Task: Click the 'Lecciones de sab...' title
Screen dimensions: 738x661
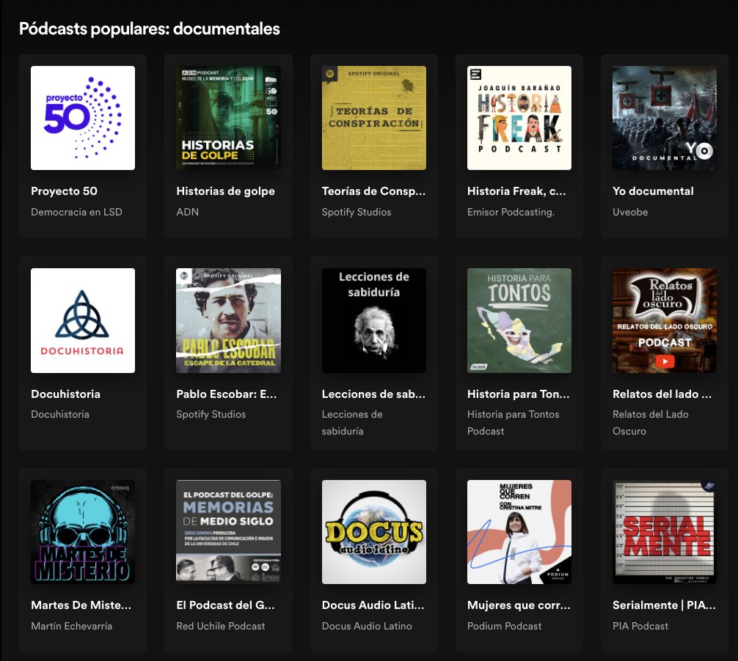Action: pos(373,394)
